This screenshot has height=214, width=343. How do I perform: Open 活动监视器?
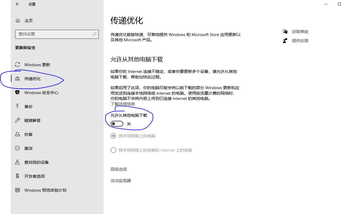coord(120,181)
